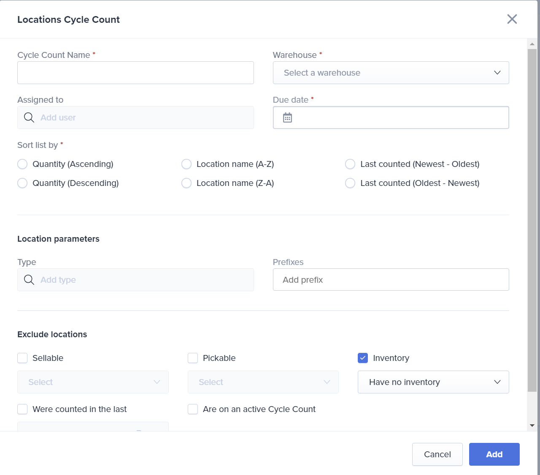Enable the Pickable exclusion checkbox
Viewport: 540px width, 475px height.
pos(193,358)
